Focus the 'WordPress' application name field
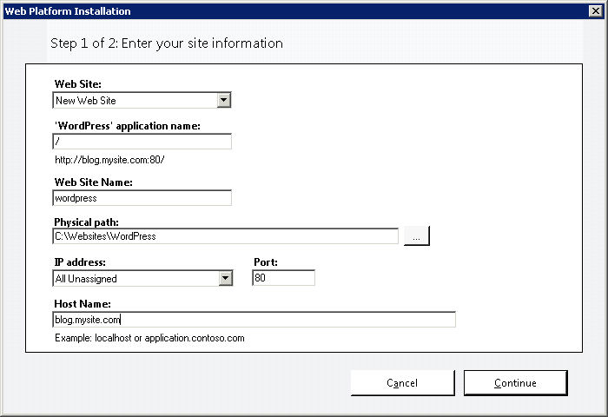 (x=142, y=142)
